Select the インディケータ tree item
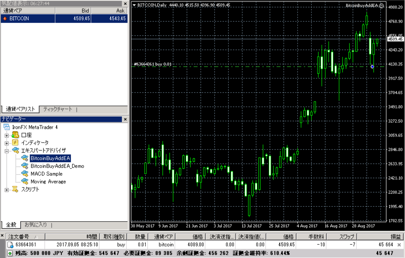 (35, 143)
